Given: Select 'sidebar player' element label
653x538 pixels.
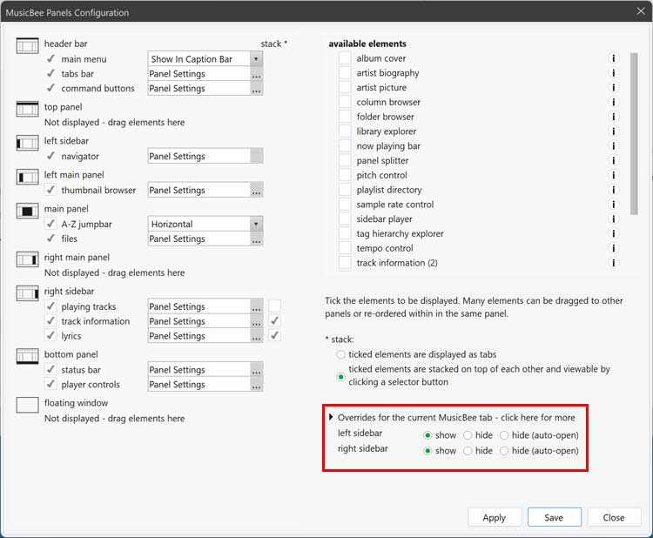Looking at the screenshot, I should pos(384,219).
